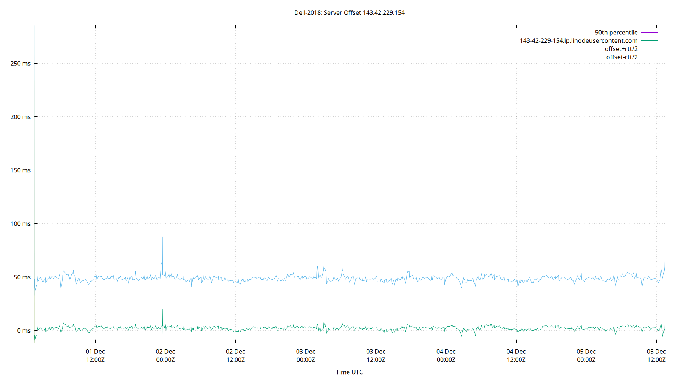Viewport: 699px width, 378px height.
Task: Click the 143-42-229-154.ip.linodeusercontent.com legend text
Action: click(578, 40)
